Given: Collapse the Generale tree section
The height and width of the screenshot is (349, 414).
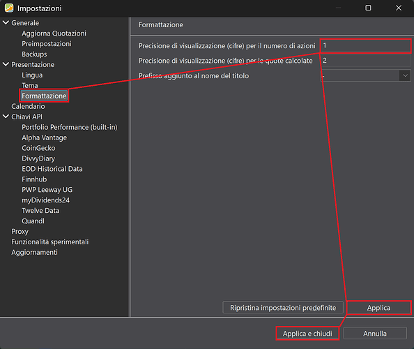Looking at the screenshot, I should [6, 23].
